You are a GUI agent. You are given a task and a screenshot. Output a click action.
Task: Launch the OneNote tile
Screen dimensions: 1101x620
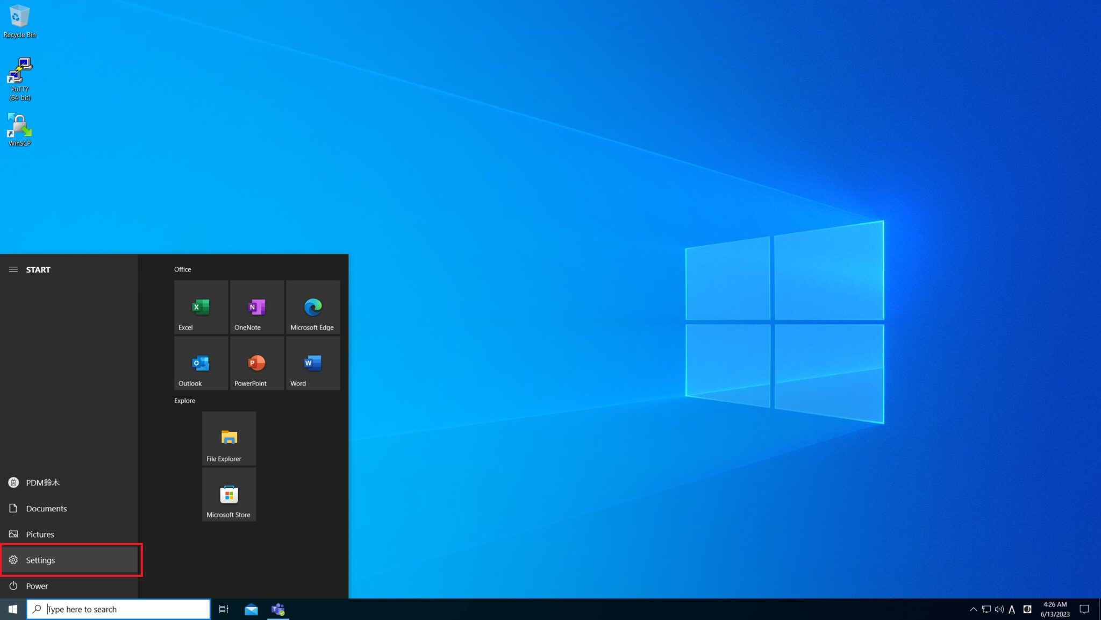(256, 307)
